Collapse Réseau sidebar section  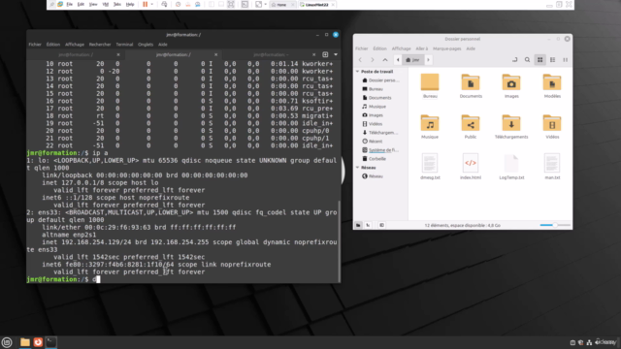358,168
